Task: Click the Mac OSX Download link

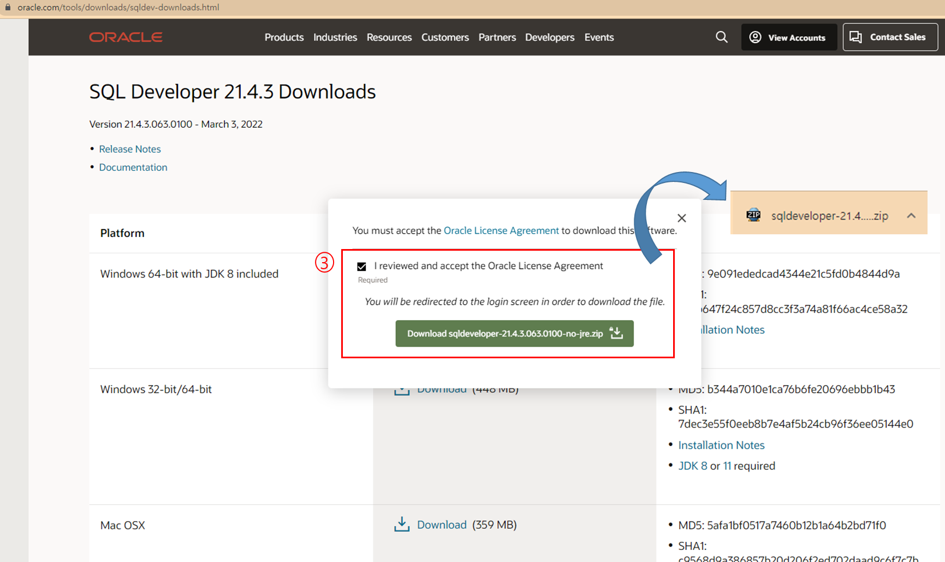Action: click(x=442, y=524)
